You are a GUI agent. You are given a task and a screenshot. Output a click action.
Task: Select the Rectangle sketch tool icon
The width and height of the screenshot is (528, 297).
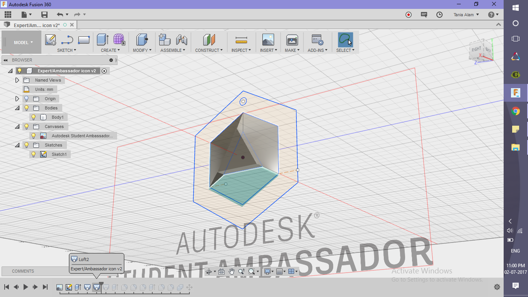[x=84, y=40]
